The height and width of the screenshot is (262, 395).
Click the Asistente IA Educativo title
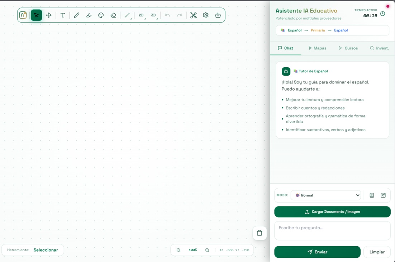pyautogui.click(x=306, y=11)
